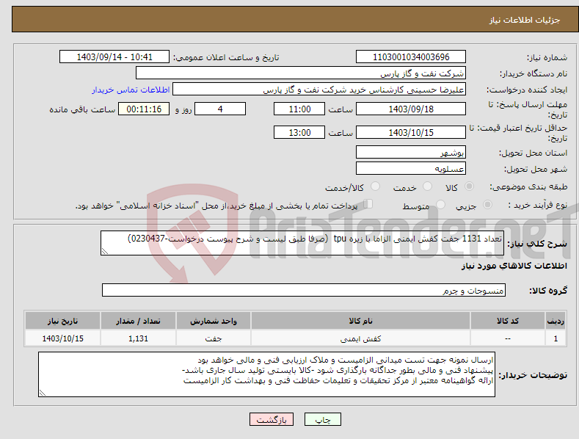579x439 pixels.
Task: Click the delivery province field بوشهر
Action: point(411,152)
